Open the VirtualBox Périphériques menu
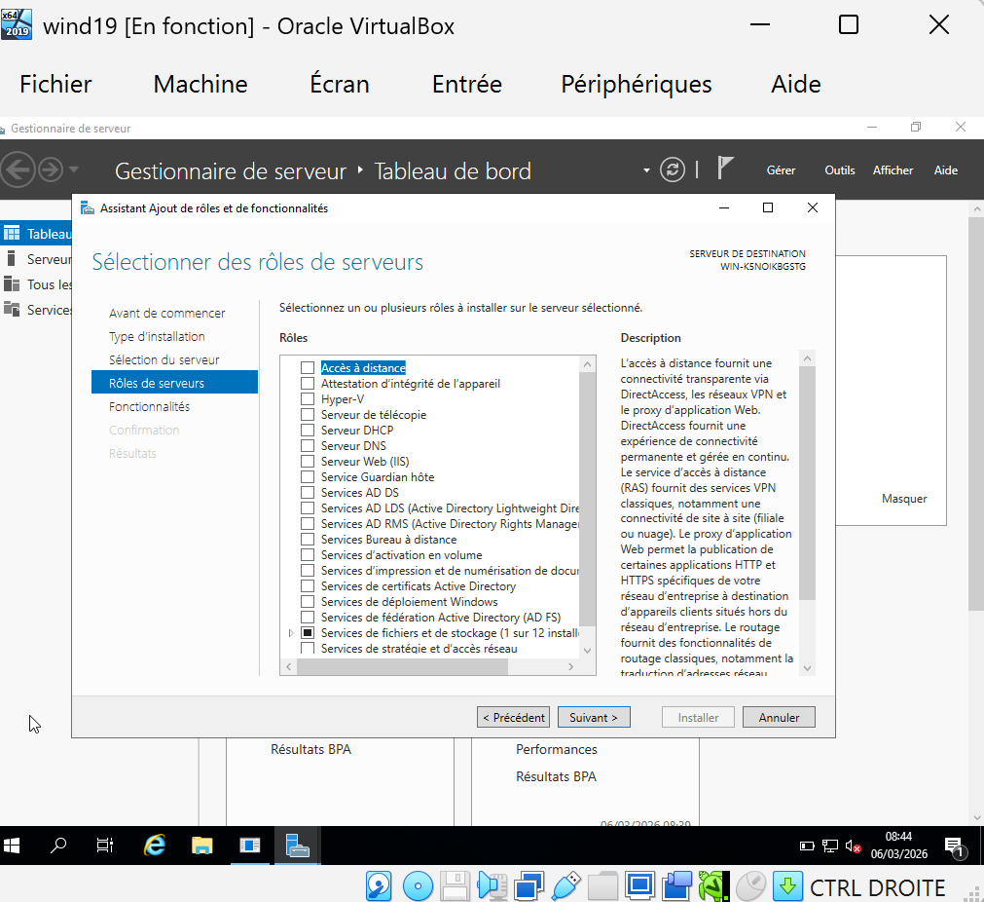Image resolution: width=984 pixels, height=902 pixels. pyautogui.click(x=637, y=84)
